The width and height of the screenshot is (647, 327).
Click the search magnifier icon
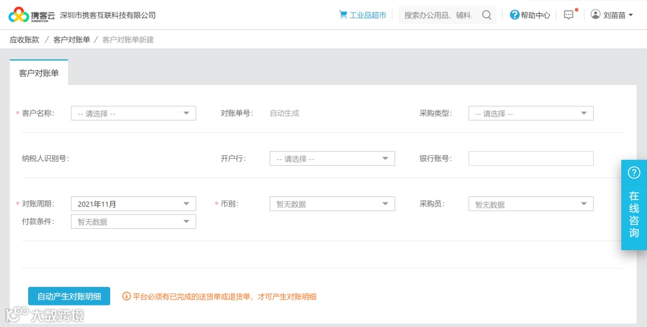[x=487, y=15]
